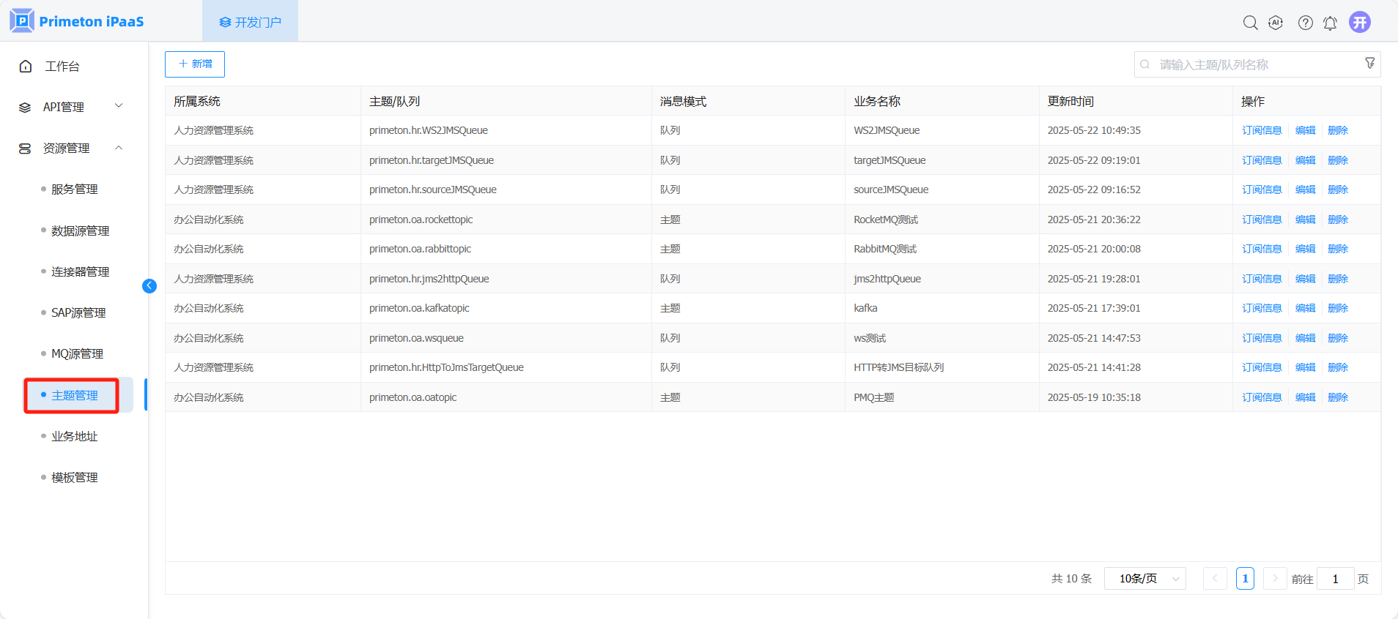Expand the API管理 menu
The height and width of the screenshot is (619, 1398).
[x=71, y=107]
